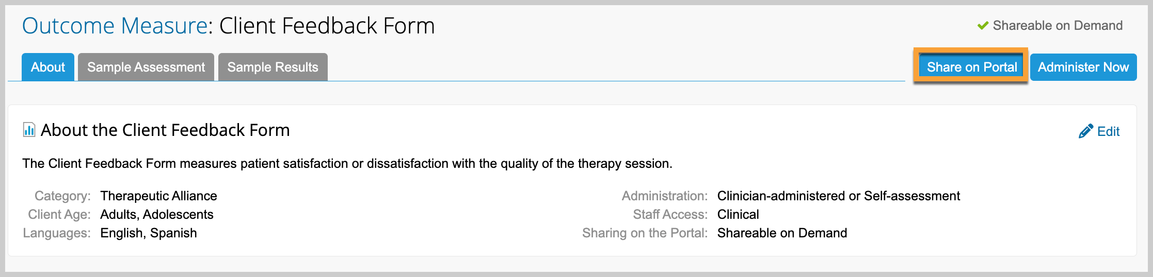Click the Clinical staff access value

click(x=738, y=215)
